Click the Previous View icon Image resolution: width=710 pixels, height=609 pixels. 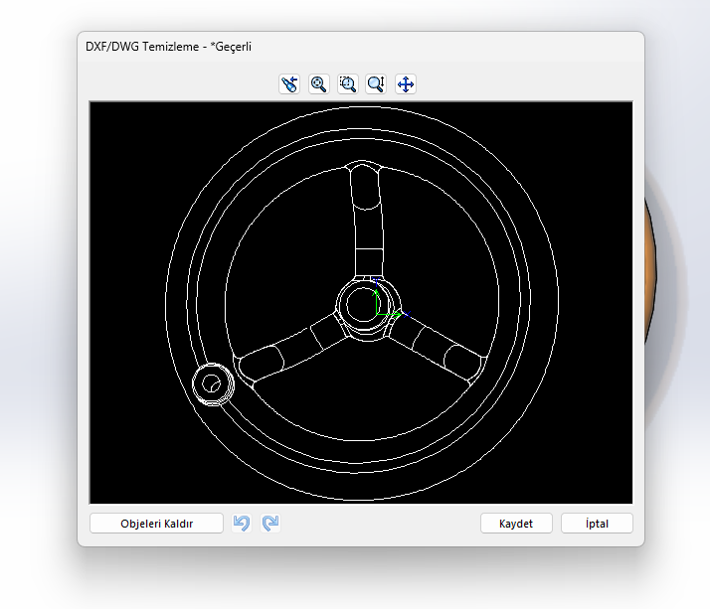(x=289, y=84)
